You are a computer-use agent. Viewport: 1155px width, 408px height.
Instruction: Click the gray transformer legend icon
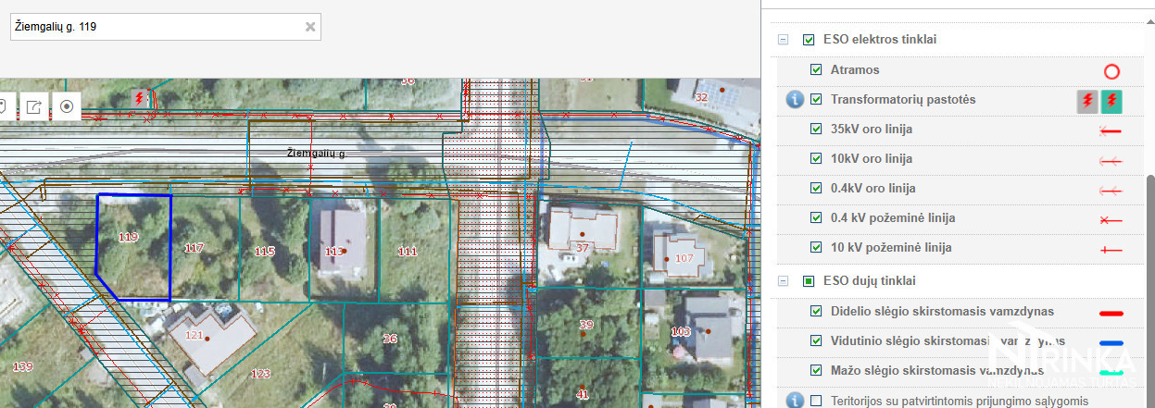(x=1087, y=101)
